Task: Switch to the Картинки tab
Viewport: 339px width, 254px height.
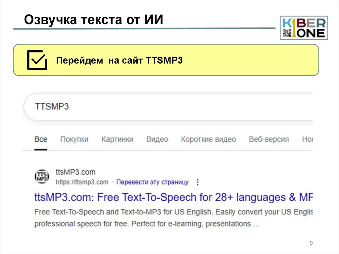Action: tap(118, 139)
